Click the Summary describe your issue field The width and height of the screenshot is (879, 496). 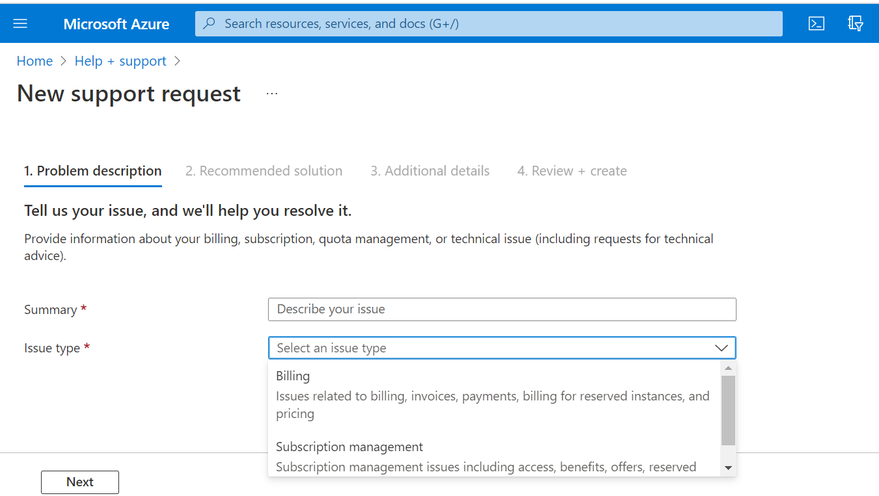point(502,309)
